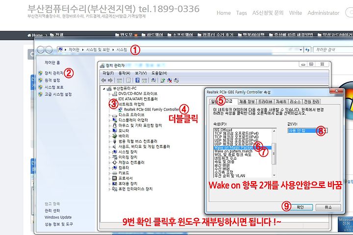
Task: Click the Control Panel forward navigation round button
Action: [x=49, y=50]
